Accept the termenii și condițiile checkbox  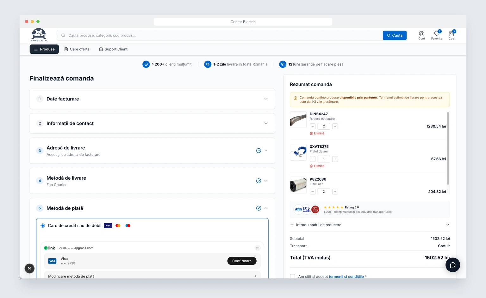(293, 277)
